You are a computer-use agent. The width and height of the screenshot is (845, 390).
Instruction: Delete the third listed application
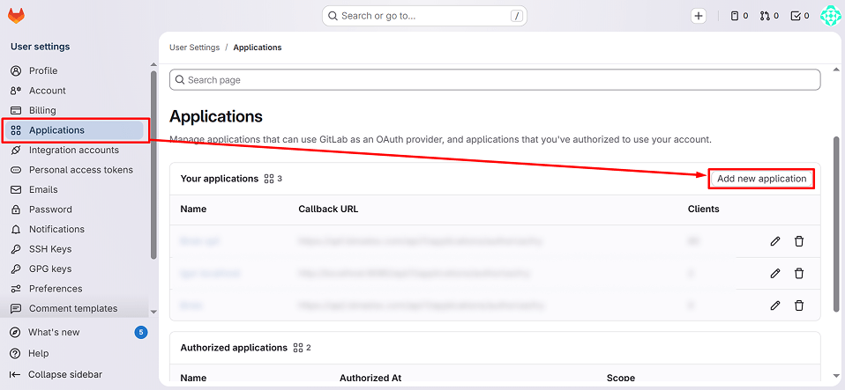point(798,305)
